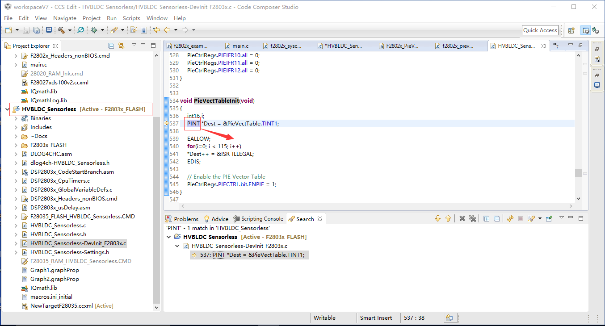This screenshot has height=326, width=605.
Task: Switch to the CCS Edit perspective icon
Action: point(585,30)
